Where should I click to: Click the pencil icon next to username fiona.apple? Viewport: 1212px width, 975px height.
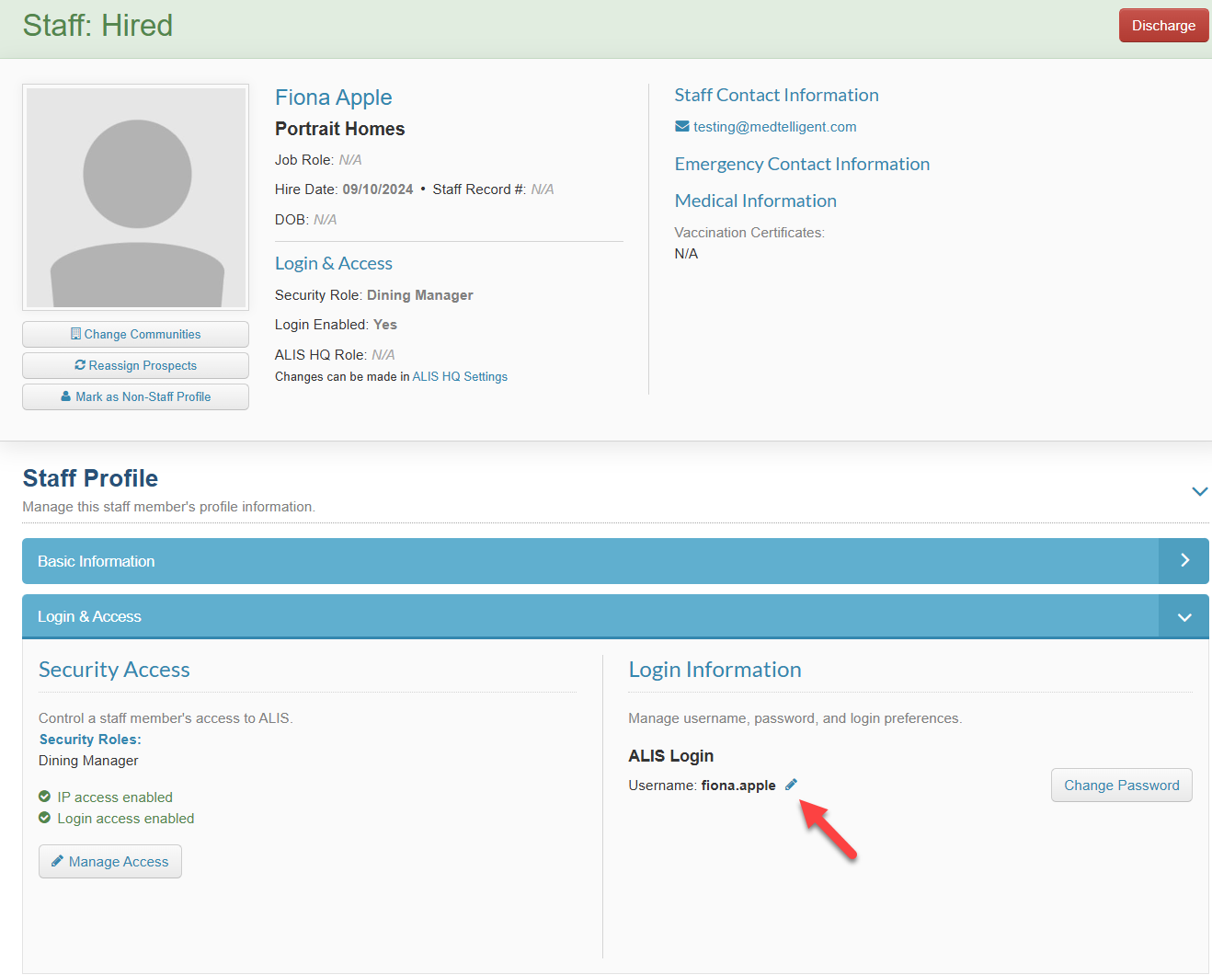click(791, 785)
